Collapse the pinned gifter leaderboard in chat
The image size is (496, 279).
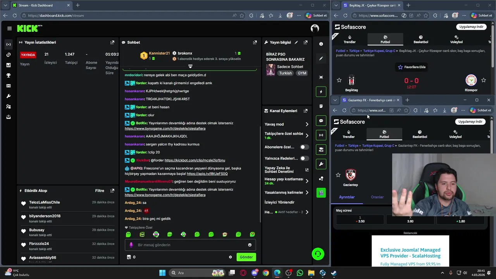(x=190, y=66)
